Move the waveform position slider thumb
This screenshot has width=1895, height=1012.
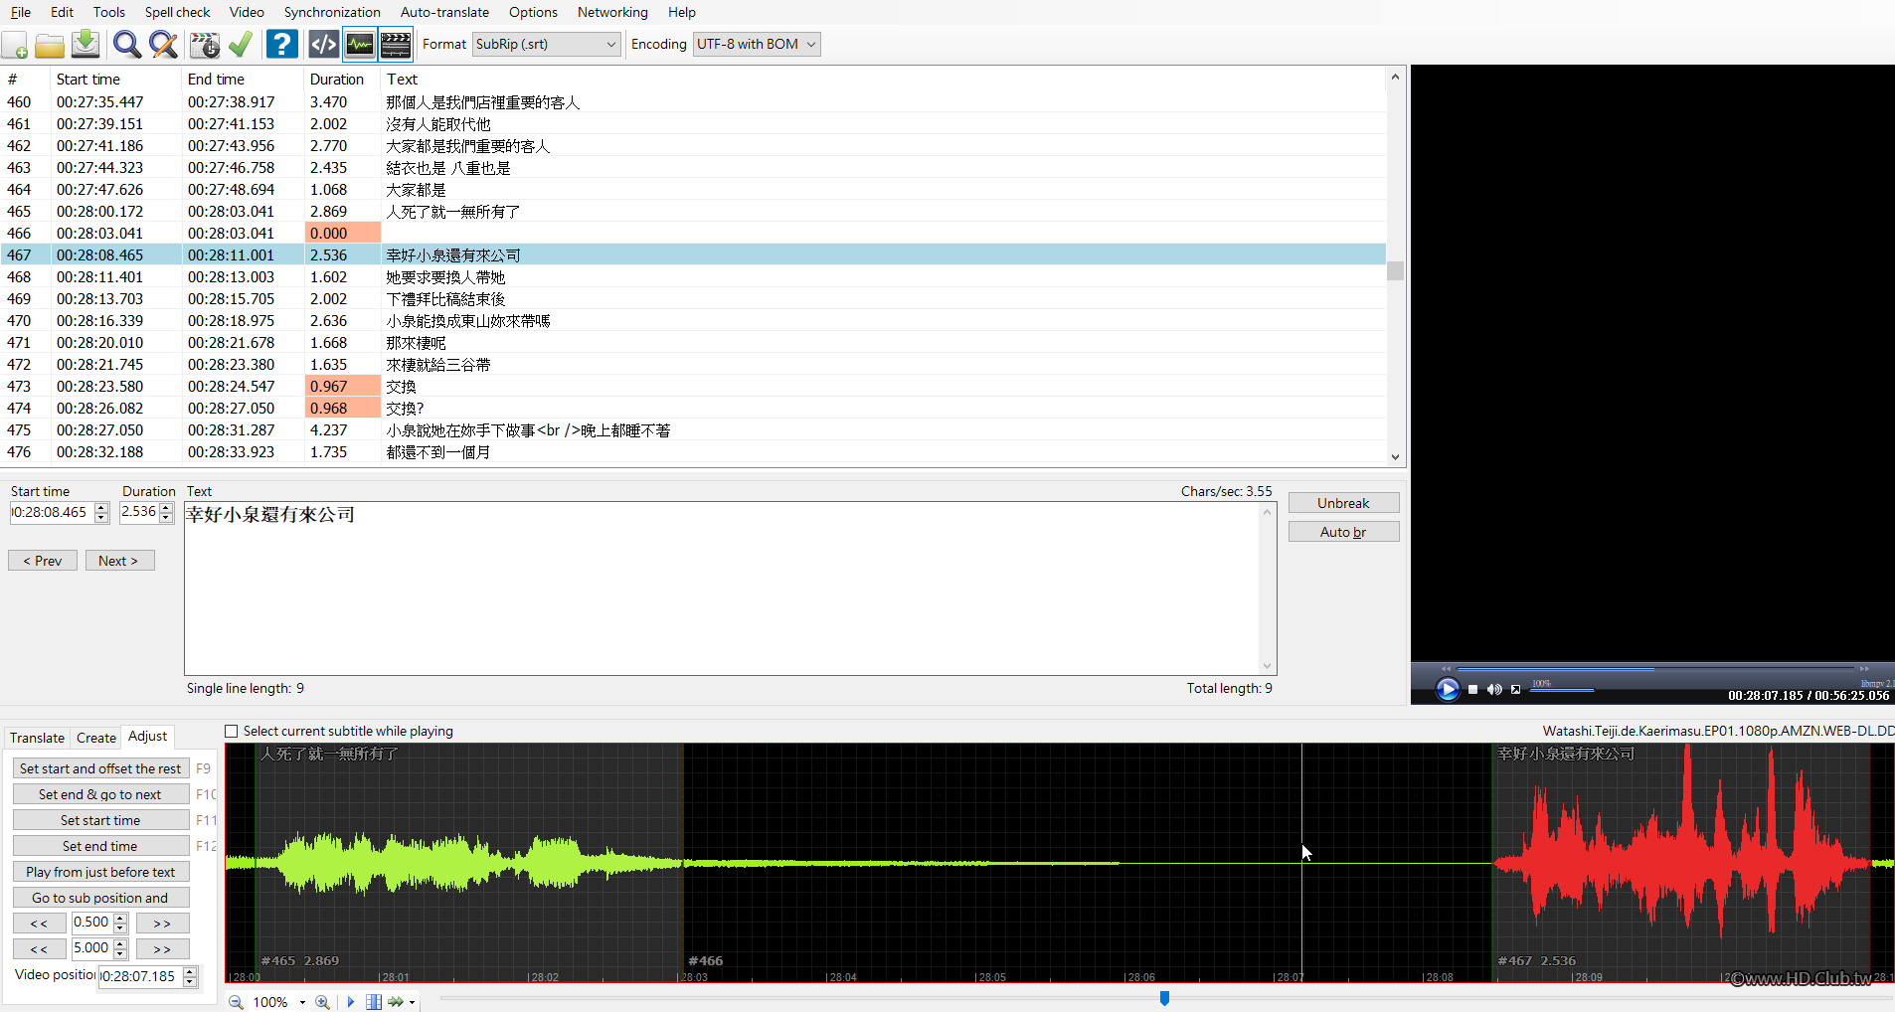(1164, 998)
